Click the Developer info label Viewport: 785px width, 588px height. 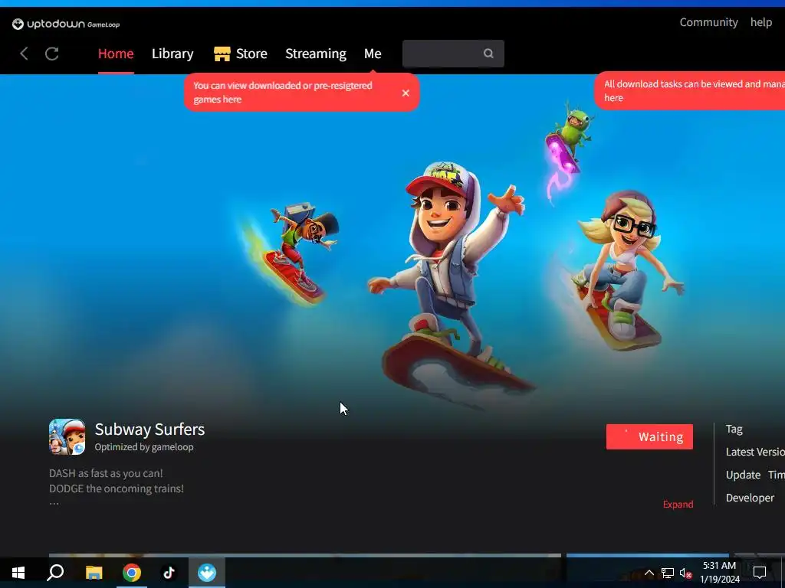(750, 498)
